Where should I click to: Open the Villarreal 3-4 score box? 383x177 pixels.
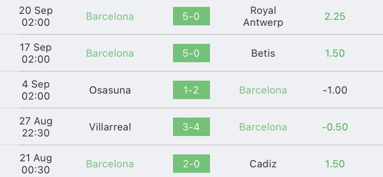191,127
